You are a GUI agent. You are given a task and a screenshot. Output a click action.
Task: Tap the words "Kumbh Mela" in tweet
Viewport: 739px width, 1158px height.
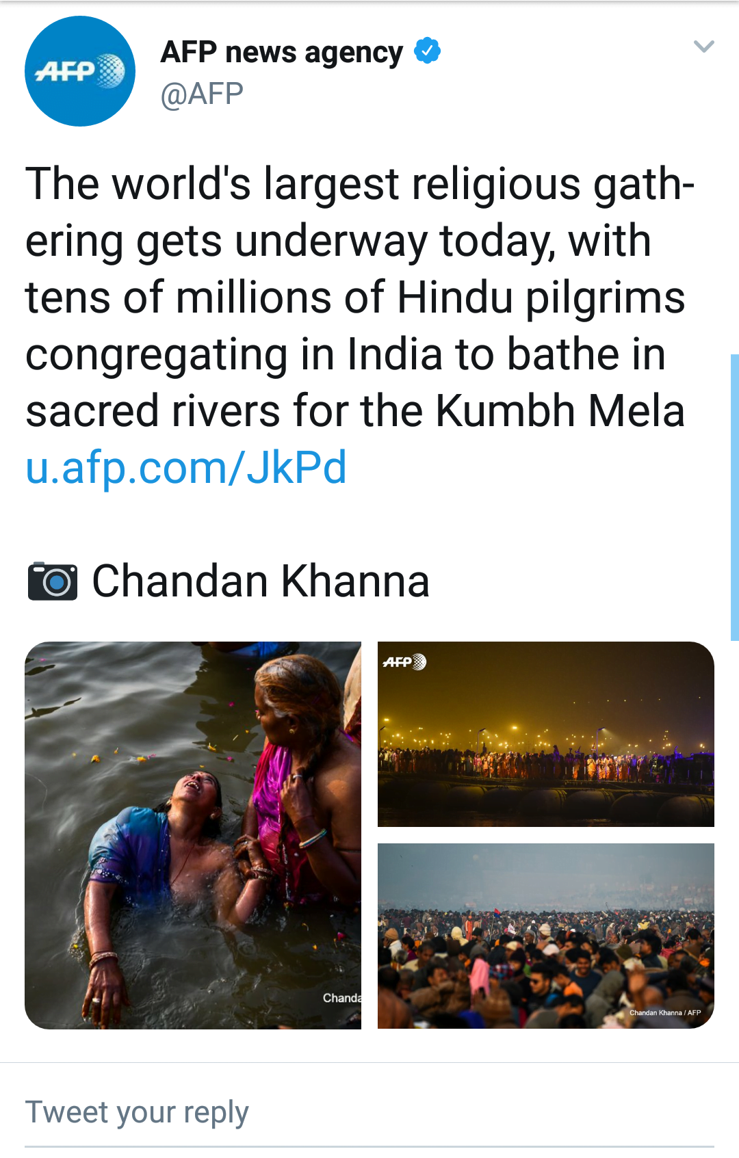[x=560, y=411]
